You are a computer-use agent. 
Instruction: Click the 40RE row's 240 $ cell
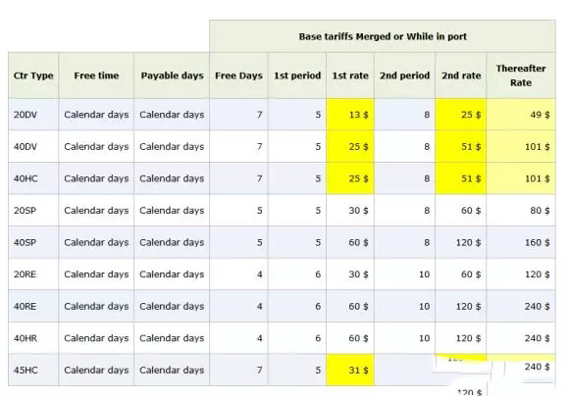click(521, 306)
